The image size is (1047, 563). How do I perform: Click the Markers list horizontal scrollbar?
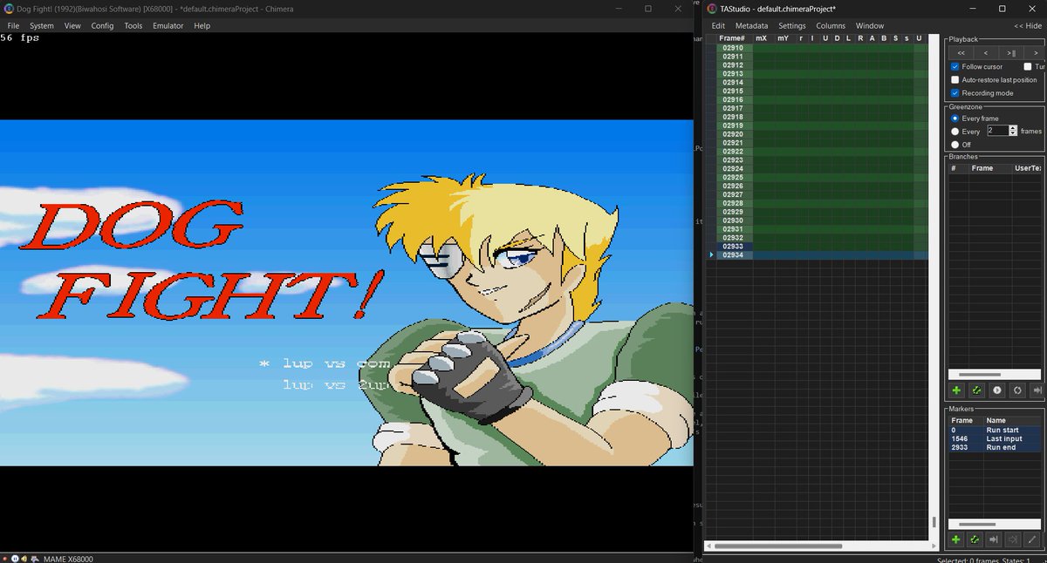click(995, 524)
